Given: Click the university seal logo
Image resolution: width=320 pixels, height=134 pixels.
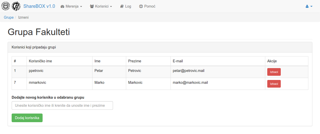Looking at the screenshot, I should point(6,6).
